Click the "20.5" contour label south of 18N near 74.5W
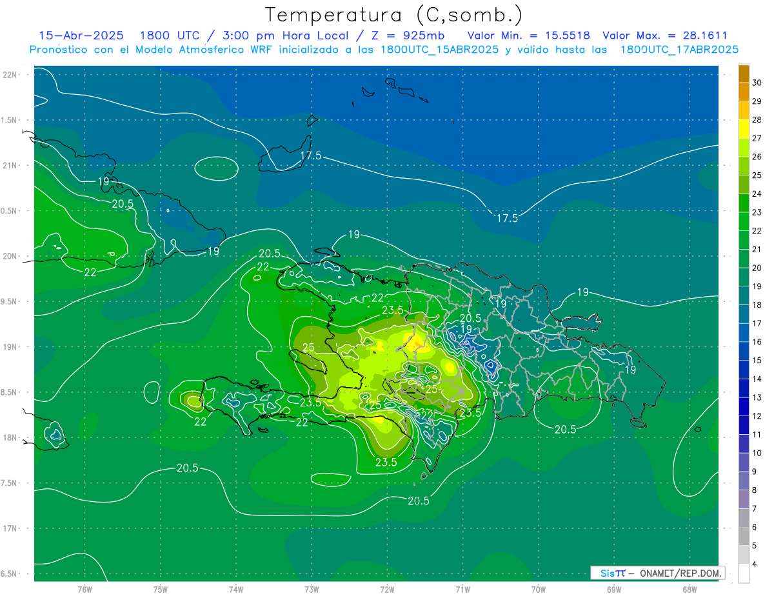 coord(187,468)
